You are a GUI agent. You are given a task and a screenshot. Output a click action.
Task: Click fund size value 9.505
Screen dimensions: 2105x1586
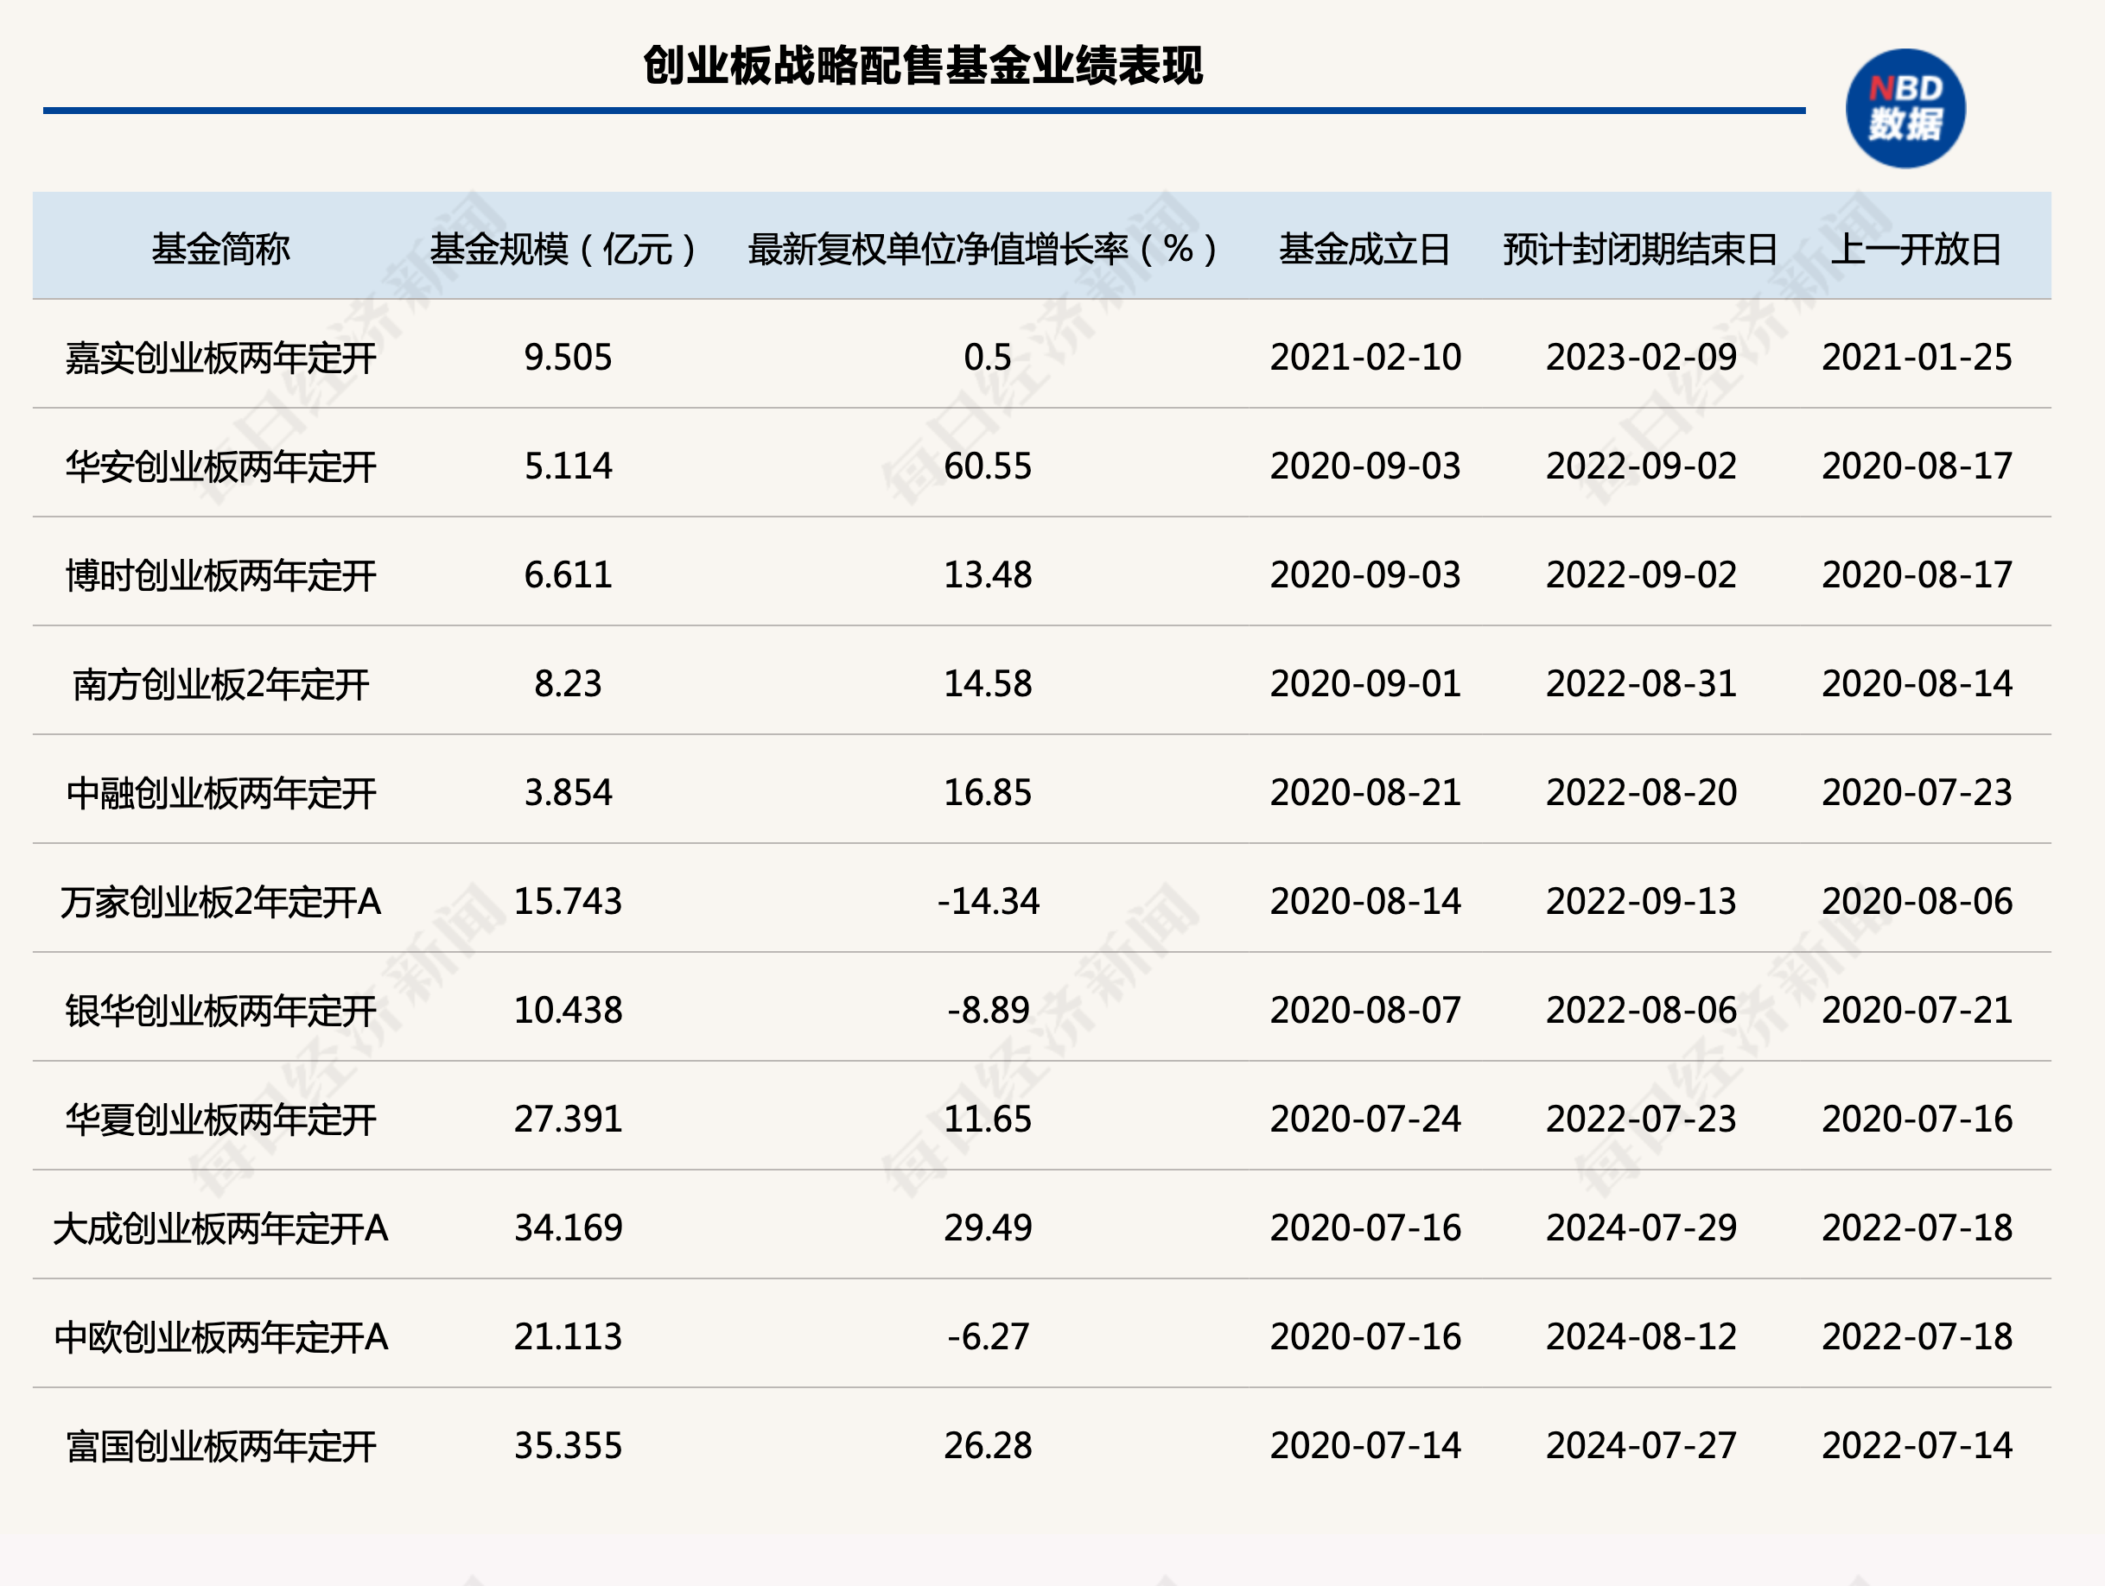coord(568,358)
